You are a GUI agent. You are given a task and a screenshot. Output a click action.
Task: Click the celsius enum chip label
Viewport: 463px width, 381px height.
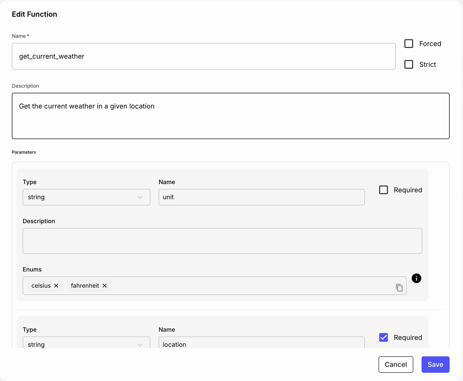(x=41, y=286)
